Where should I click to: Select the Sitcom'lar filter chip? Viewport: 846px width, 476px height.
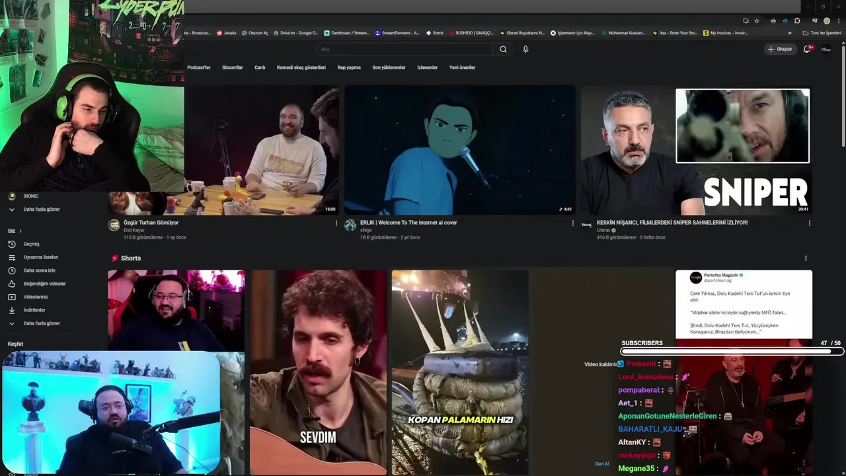(x=233, y=67)
